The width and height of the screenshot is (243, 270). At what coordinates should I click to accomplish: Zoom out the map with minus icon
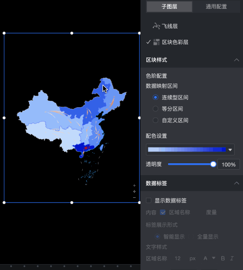click(x=134, y=198)
